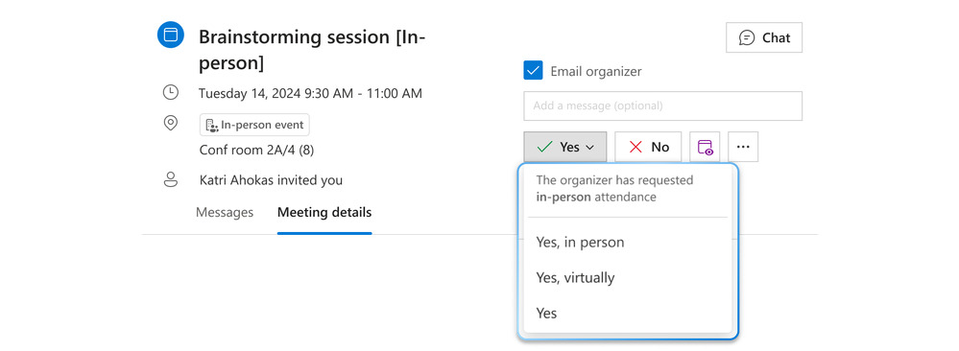Click the red X decline icon

point(636,147)
